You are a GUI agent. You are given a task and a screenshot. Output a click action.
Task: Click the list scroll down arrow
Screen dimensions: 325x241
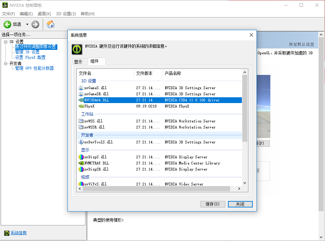click(245, 183)
